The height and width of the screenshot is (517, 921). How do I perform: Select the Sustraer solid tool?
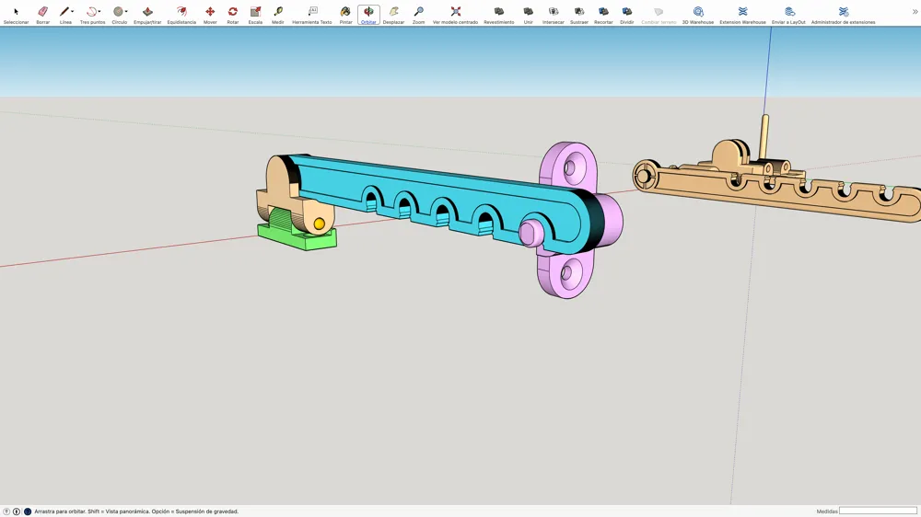578,14
